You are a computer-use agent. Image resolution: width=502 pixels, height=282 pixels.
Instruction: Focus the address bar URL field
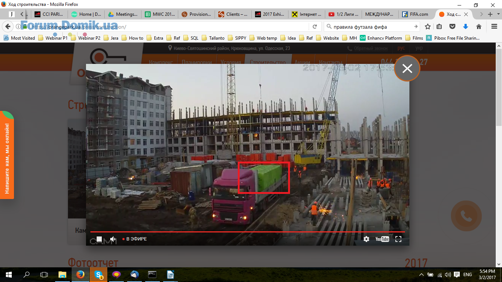169,26
